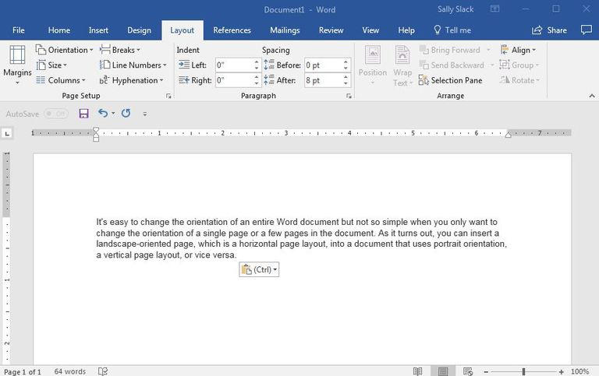599x376 pixels.
Task: Decrease Spacing After with down arrow
Action: pos(346,84)
